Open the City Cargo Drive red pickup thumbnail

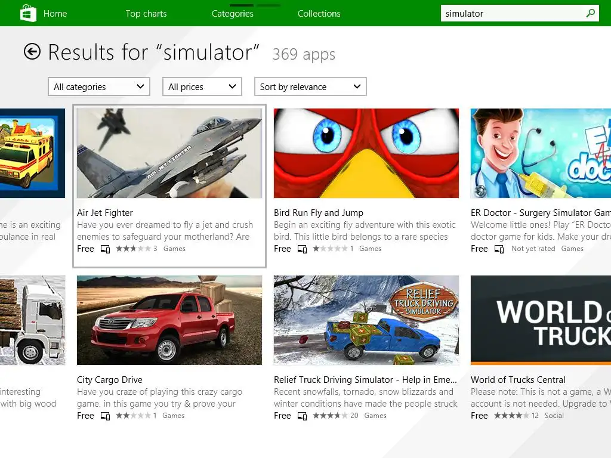[169, 320]
